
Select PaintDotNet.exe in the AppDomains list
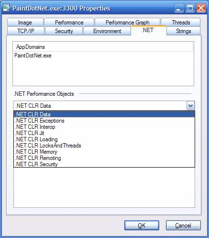pyautogui.click(x=33, y=56)
